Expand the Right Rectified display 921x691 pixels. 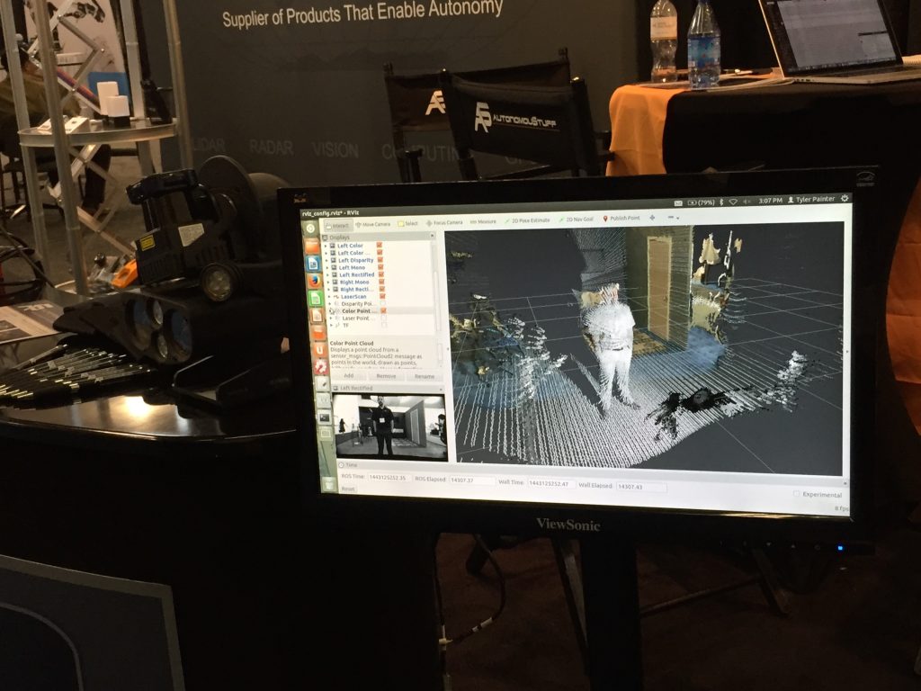click(x=328, y=290)
